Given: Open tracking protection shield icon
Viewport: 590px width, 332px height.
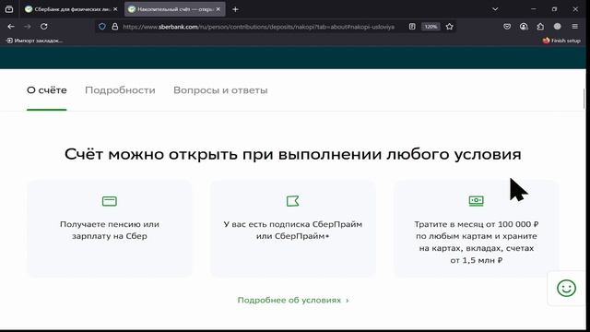Looking at the screenshot, I should 102,27.
